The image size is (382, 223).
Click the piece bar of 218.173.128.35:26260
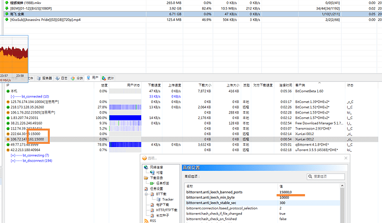(x=125, y=107)
